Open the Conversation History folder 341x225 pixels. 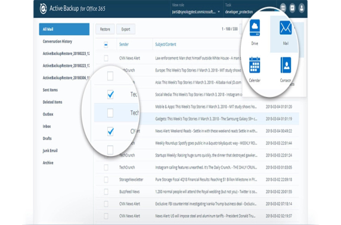coord(57,41)
